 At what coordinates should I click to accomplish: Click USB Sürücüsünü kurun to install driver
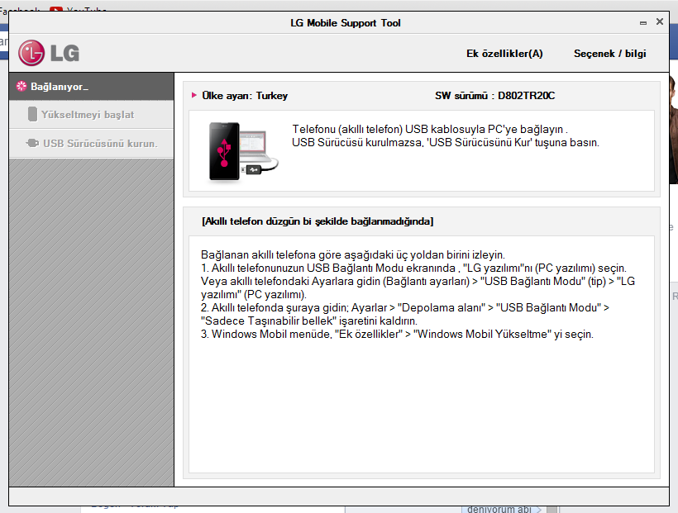click(x=92, y=143)
